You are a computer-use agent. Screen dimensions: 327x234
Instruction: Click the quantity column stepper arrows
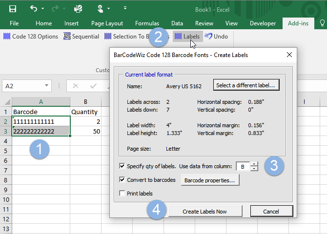pyautogui.click(x=254, y=167)
